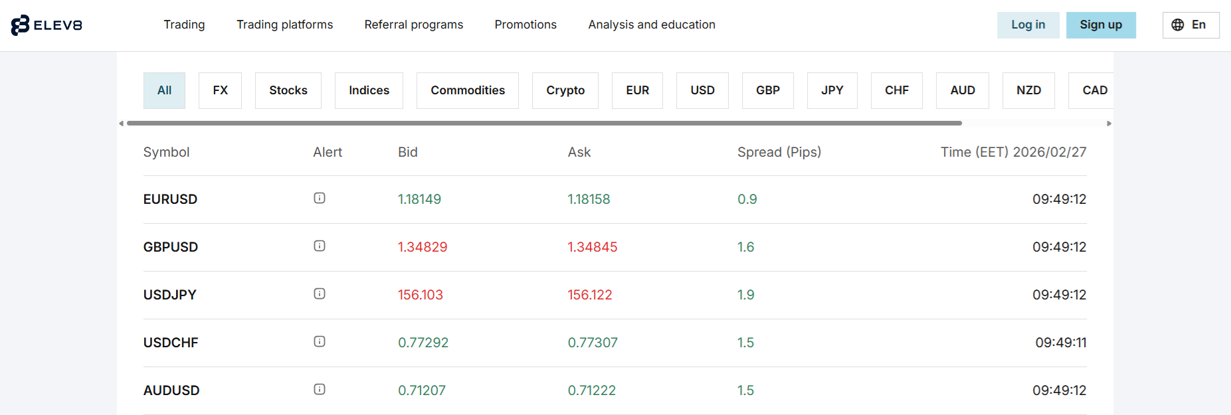The height and width of the screenshot is (415, 1231).
Task: Filter by EUR currency
Action: [637, 90]
